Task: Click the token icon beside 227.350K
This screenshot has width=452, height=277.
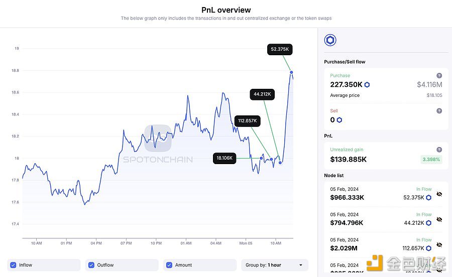Action: pos(367,85)
